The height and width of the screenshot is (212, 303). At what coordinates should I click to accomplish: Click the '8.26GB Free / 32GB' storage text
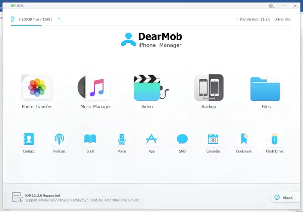pos(35,19)
